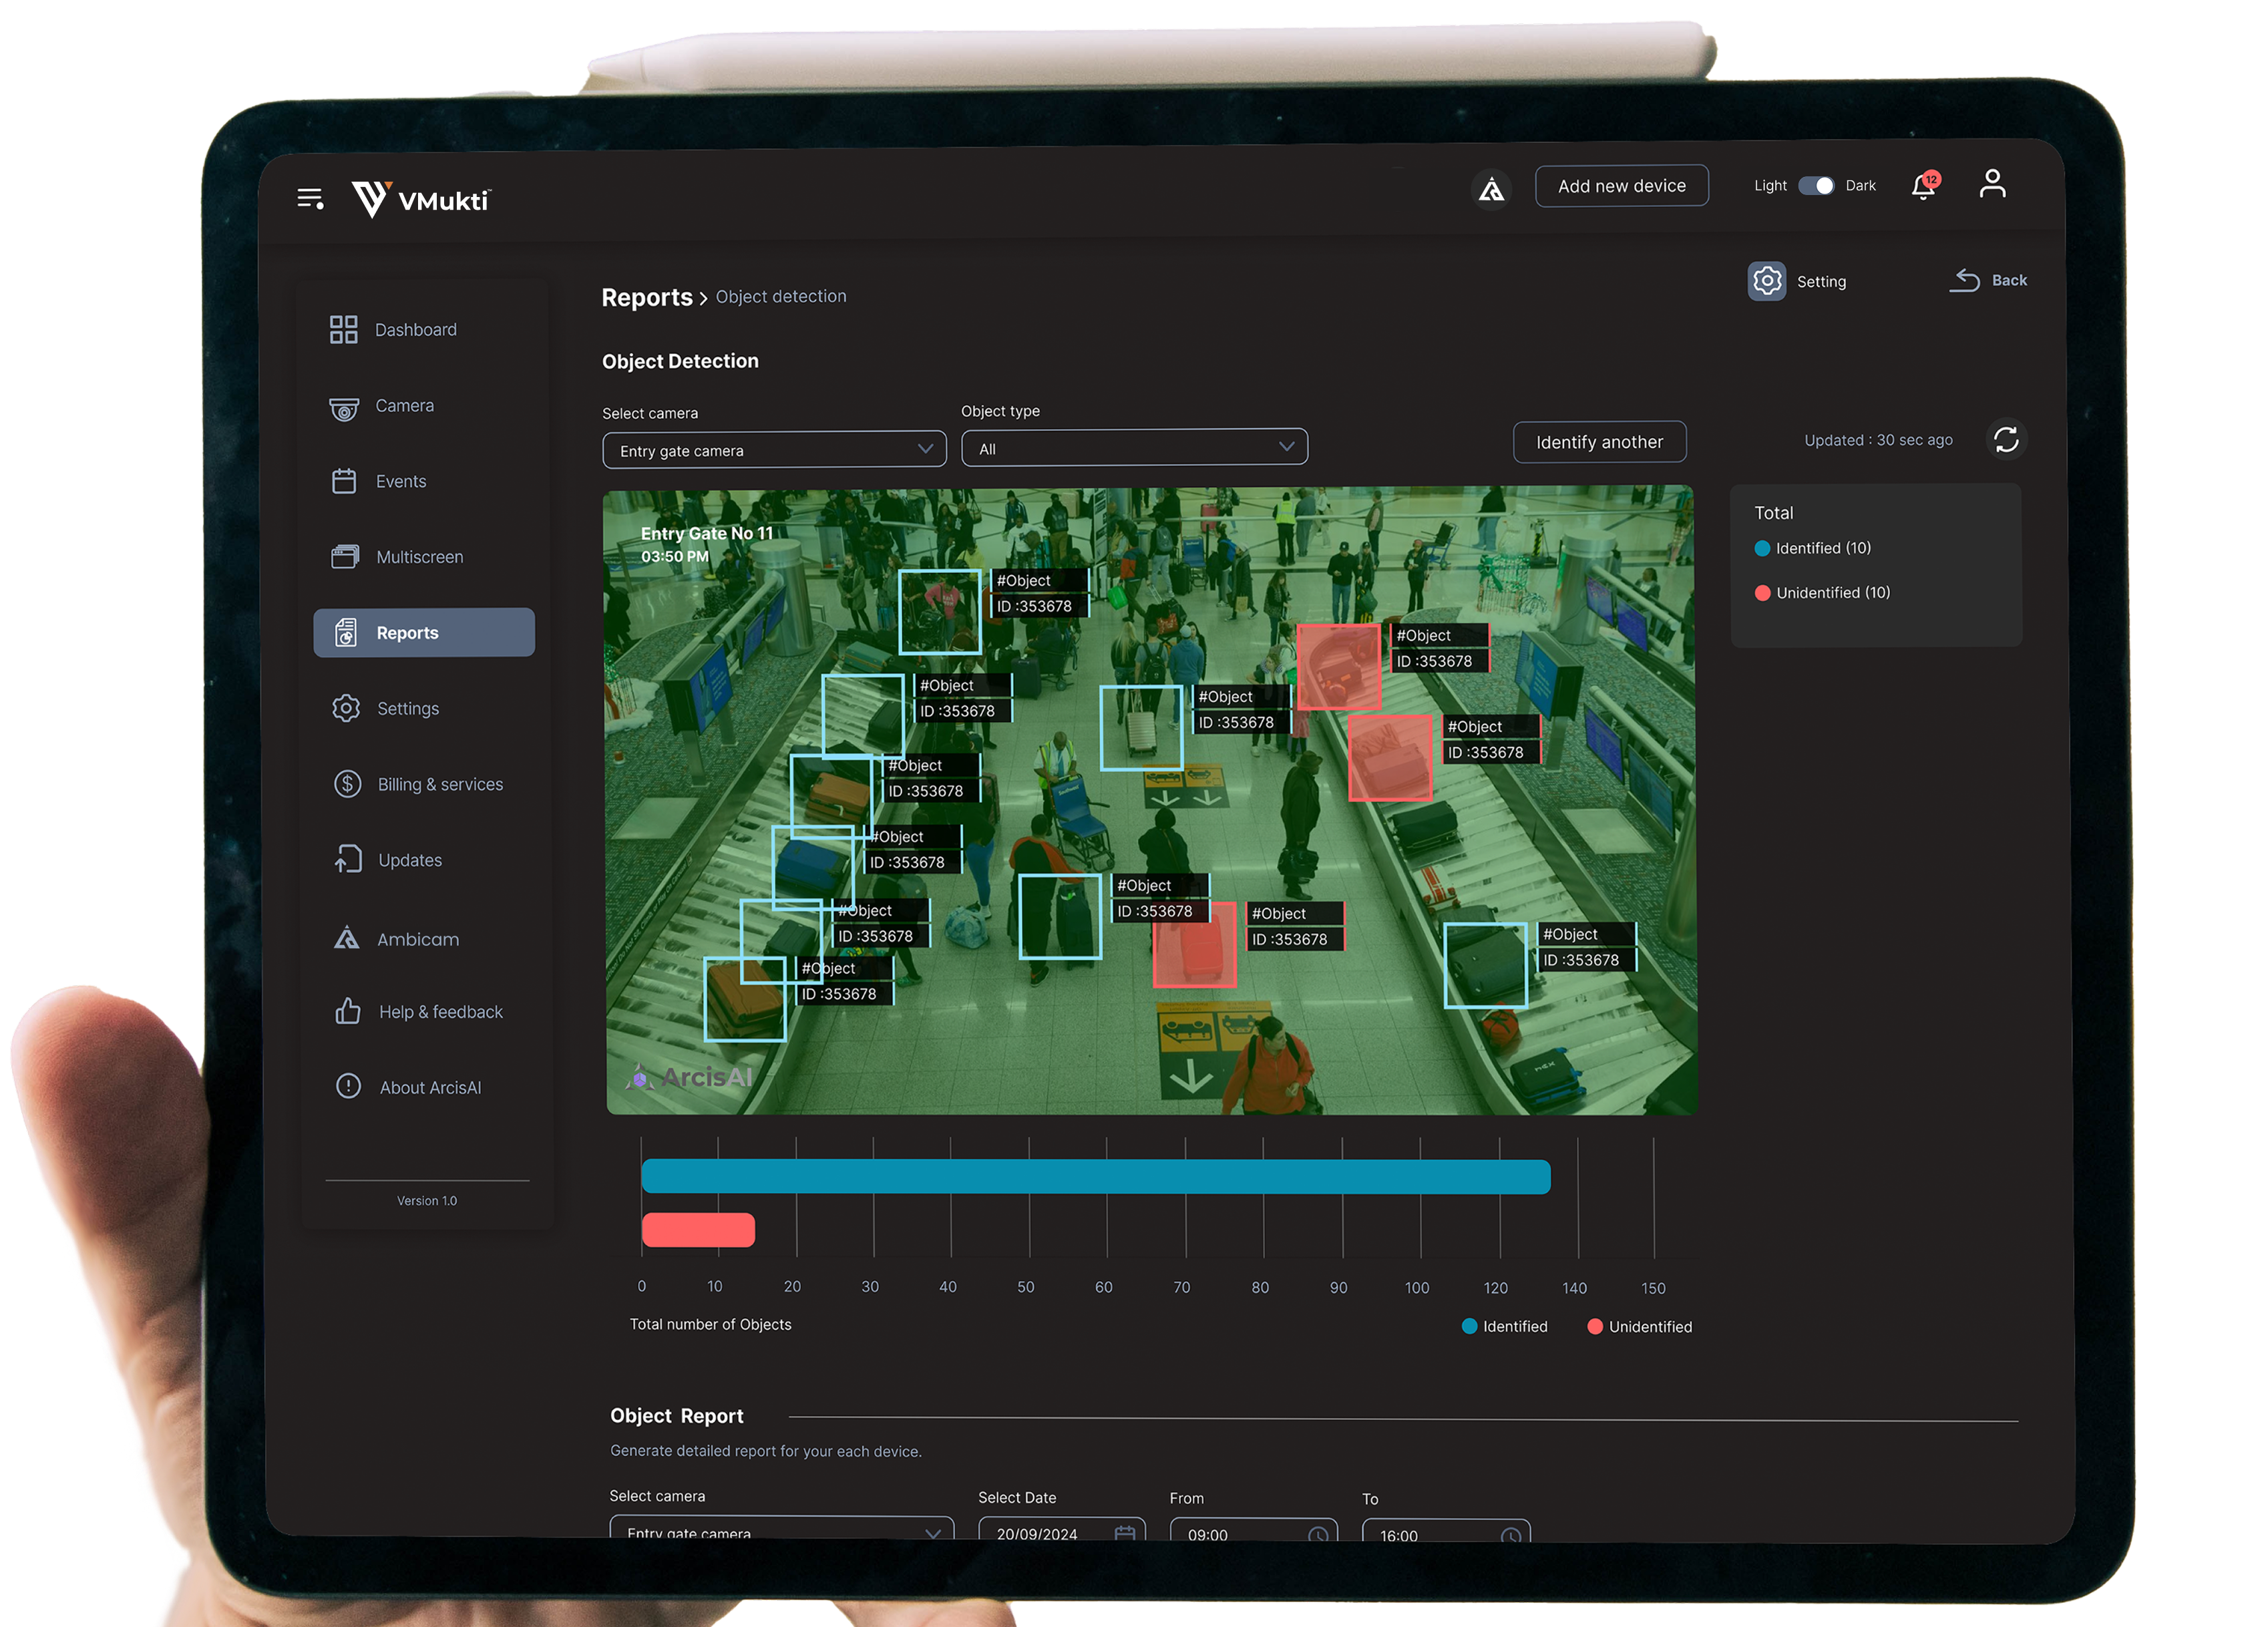Expand the Object Report camera dropdown

(781, 1531)
